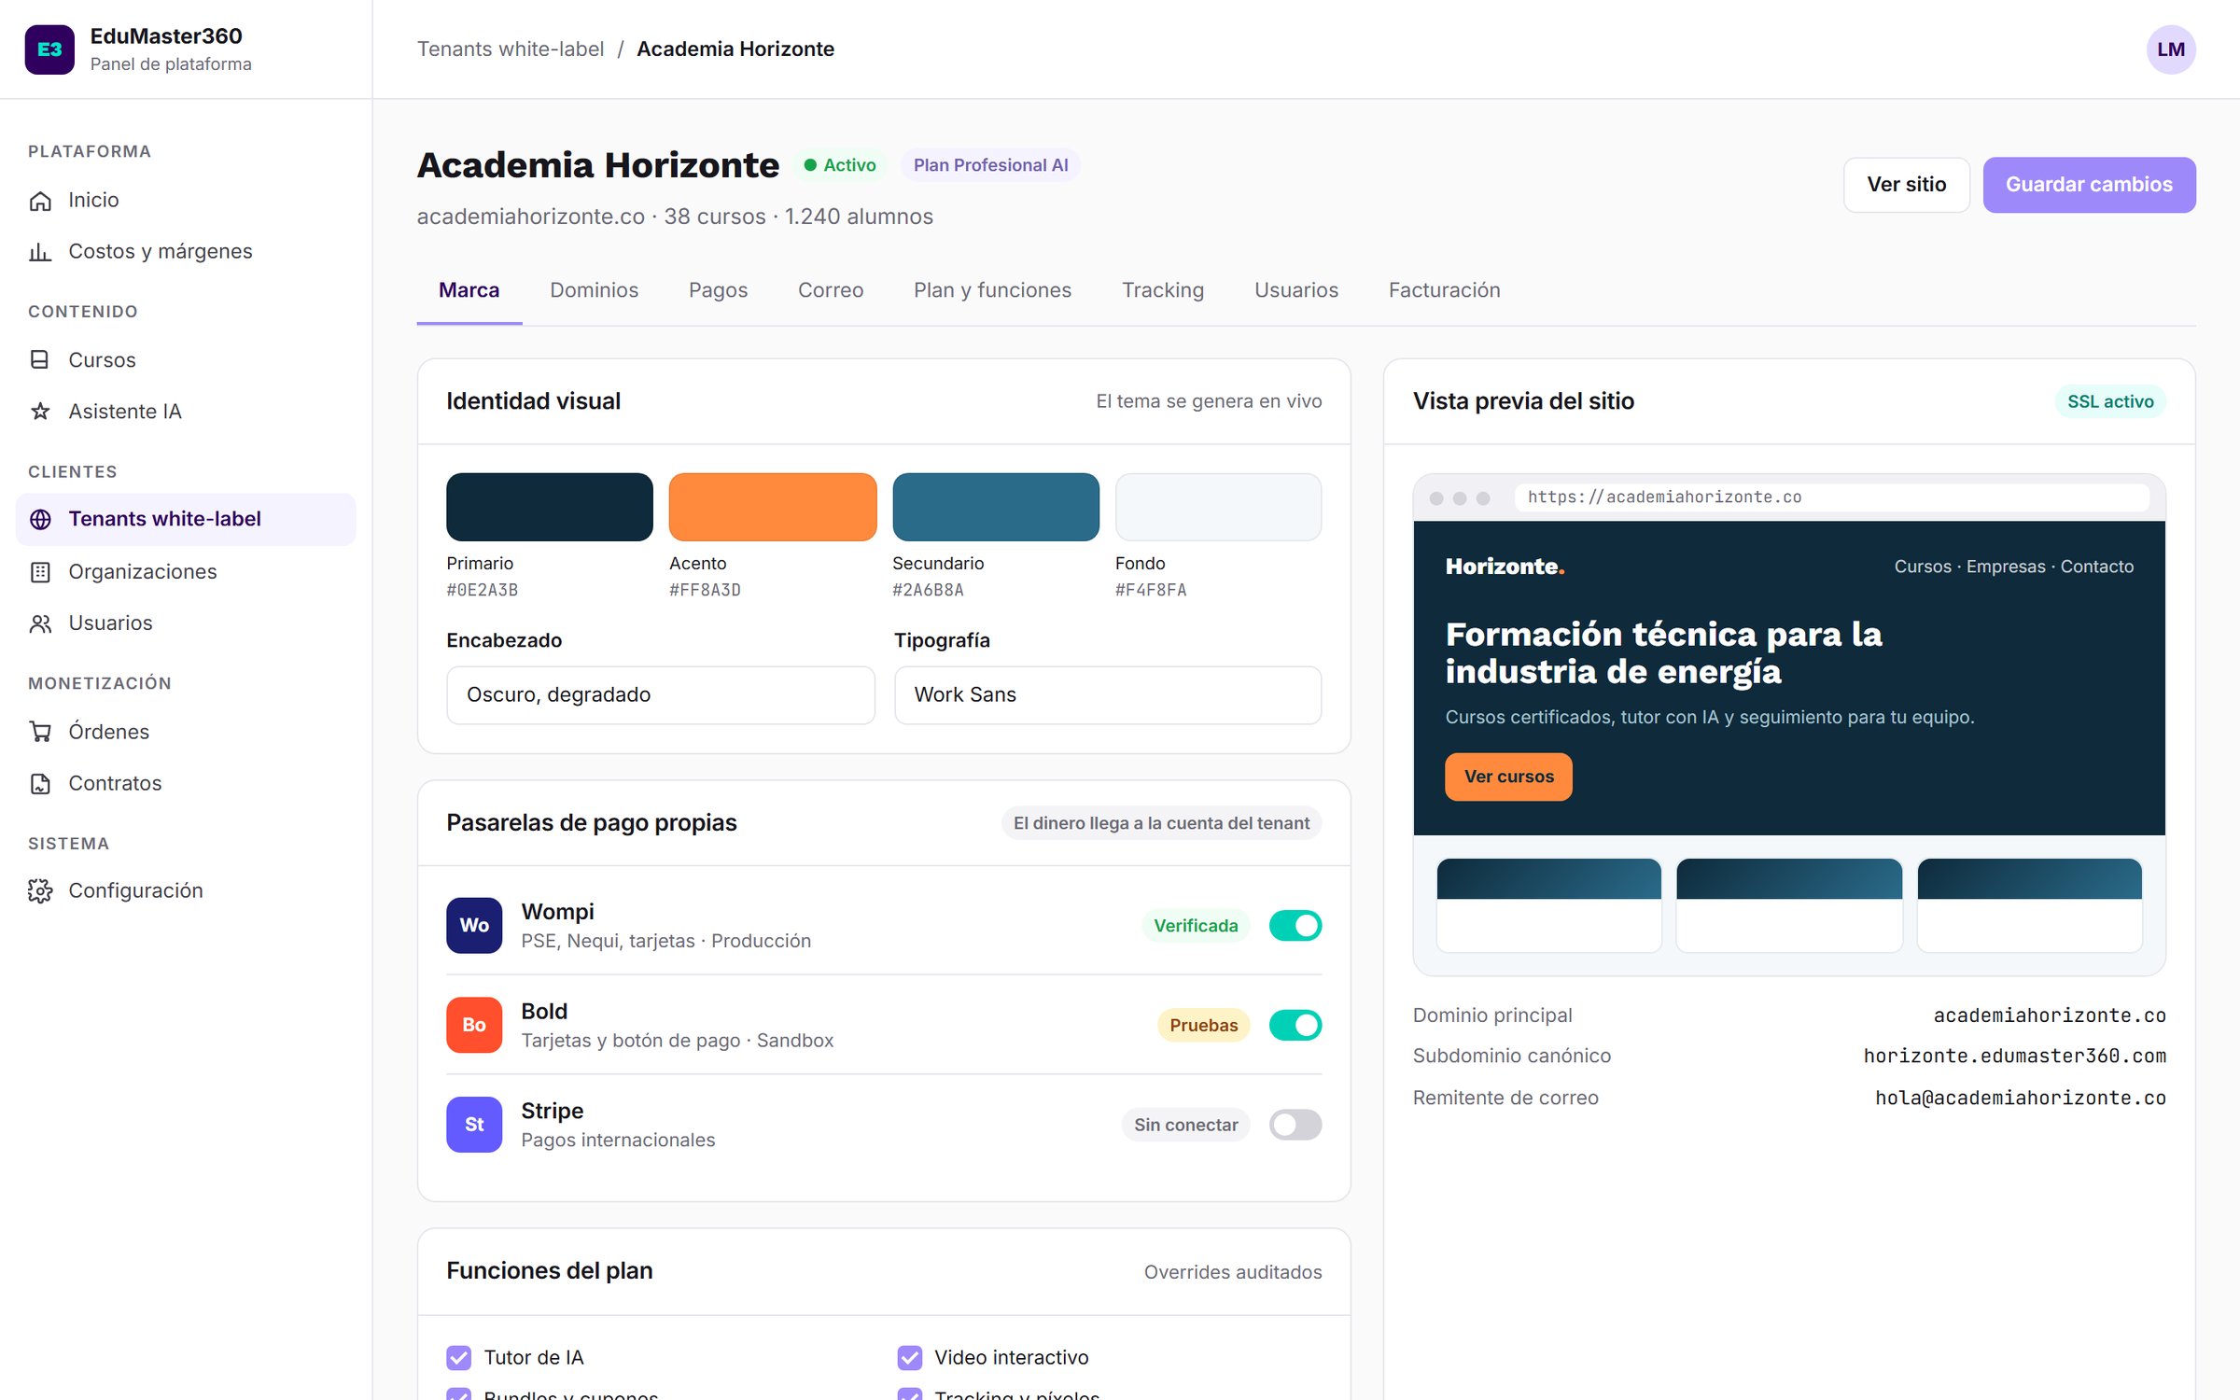Enable the Stripe payment gateway toggle
Viewport: 2240px width, 1400px height.
tap(1295, 1125)
